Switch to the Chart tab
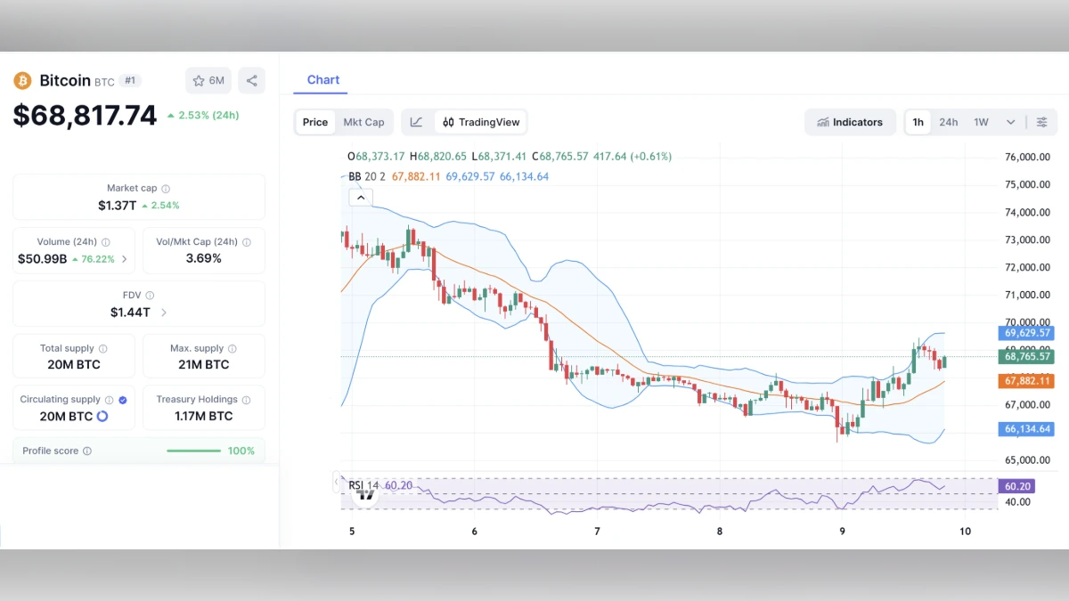Screen dimensions: 1069x601 pos(322,80)
